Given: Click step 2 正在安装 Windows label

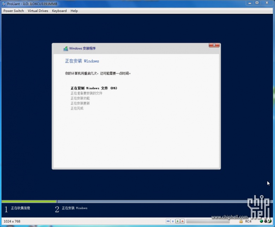Looking at the screenshot, I should click(x=74, y=208).
